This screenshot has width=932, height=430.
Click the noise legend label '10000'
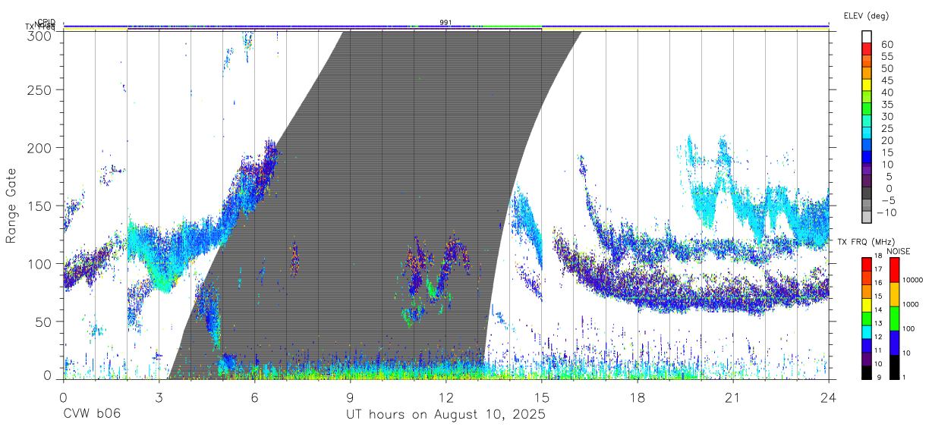tap(912, 281)
